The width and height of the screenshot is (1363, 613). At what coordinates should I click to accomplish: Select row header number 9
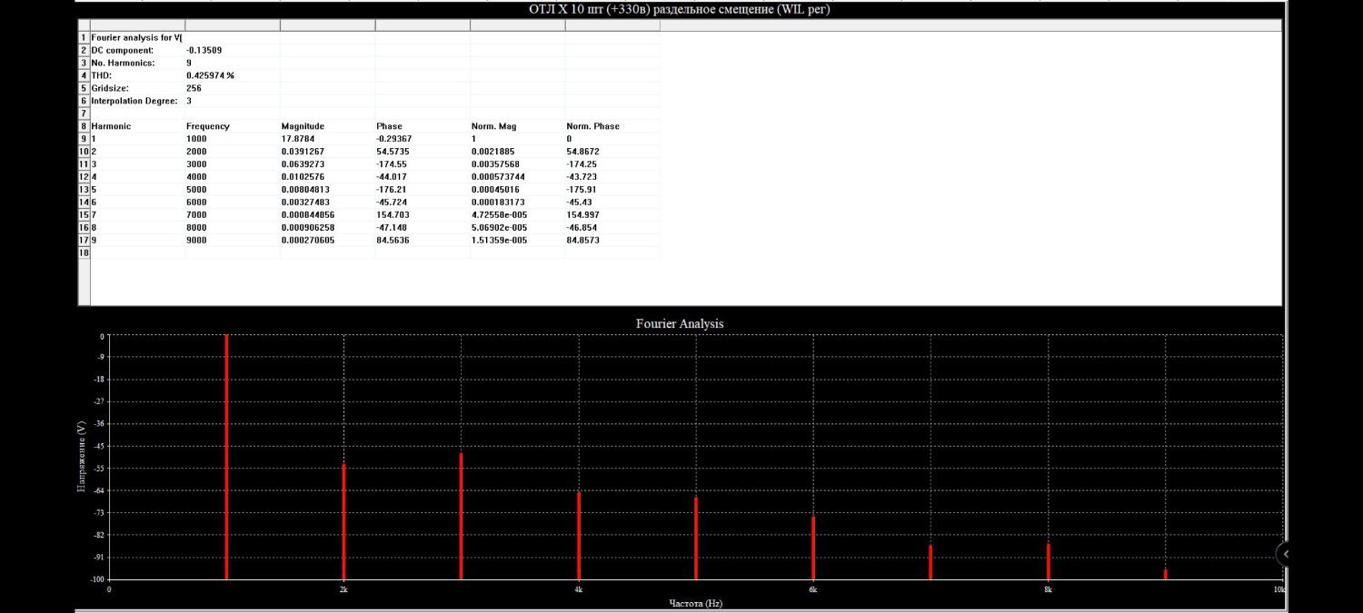pyautogui.click(x=84, y=139)
